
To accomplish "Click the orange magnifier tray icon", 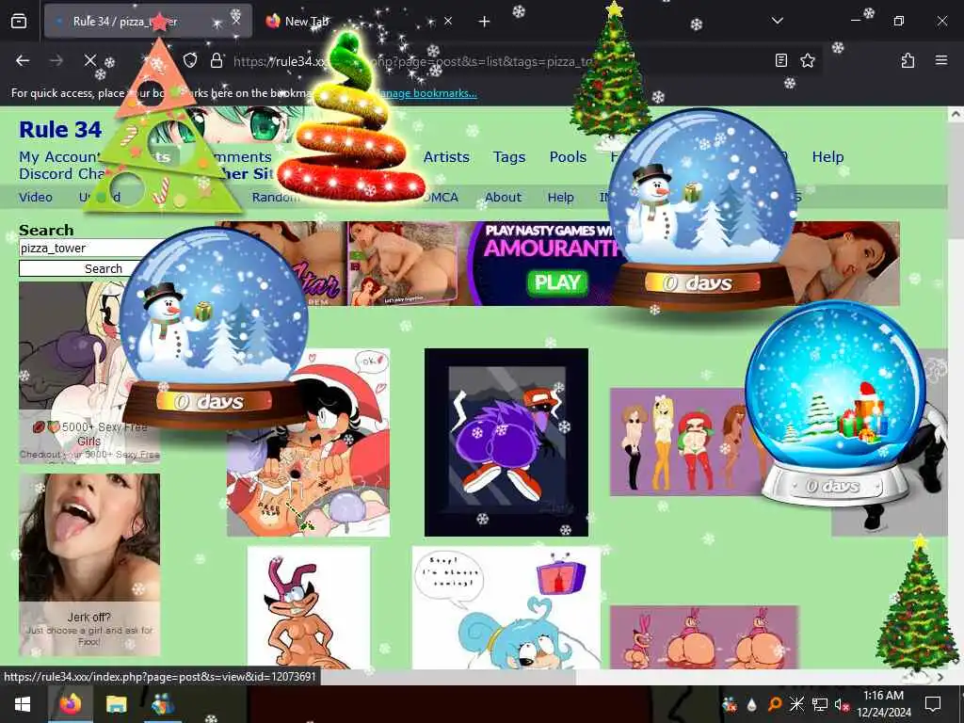I will coord(775,704).
